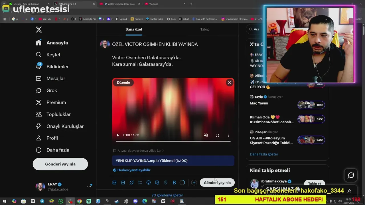Viewport: 365px width, 205px height.
Task: Open Tayip Maç Yayını space
Action: coord(259,103)
